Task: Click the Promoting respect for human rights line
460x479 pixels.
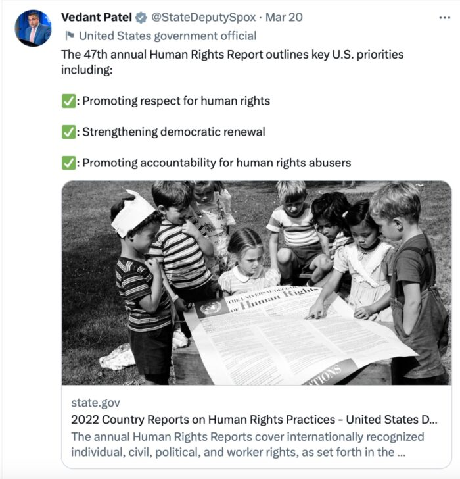Action: 176,101
